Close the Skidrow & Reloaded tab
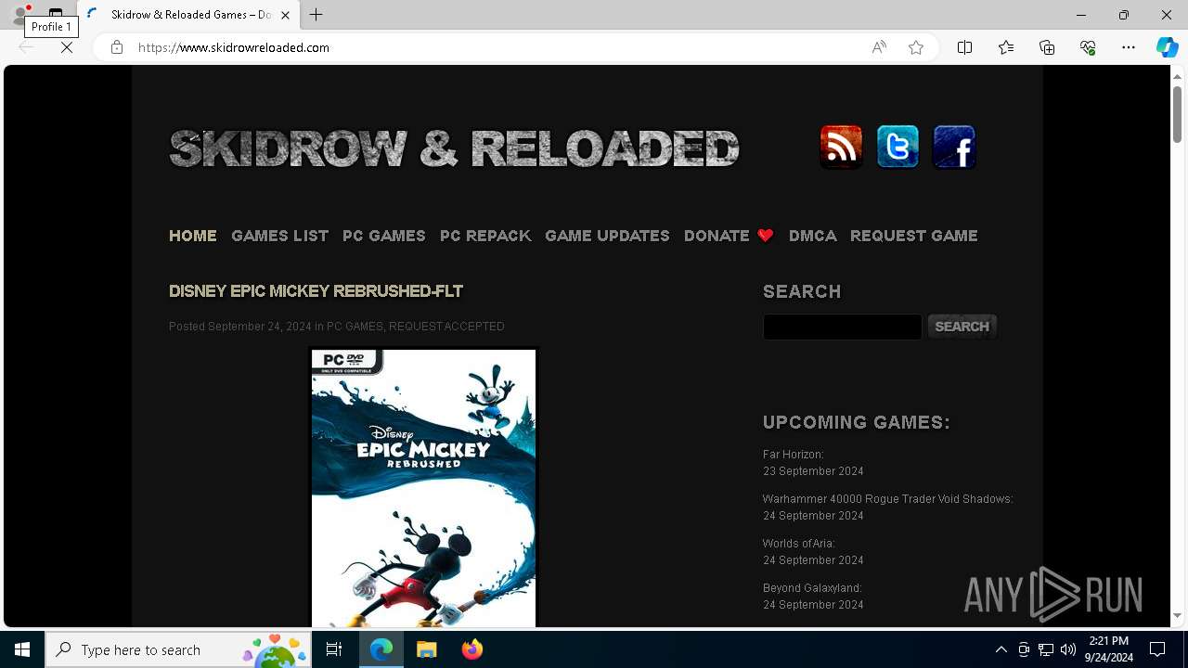 [285, 15]
